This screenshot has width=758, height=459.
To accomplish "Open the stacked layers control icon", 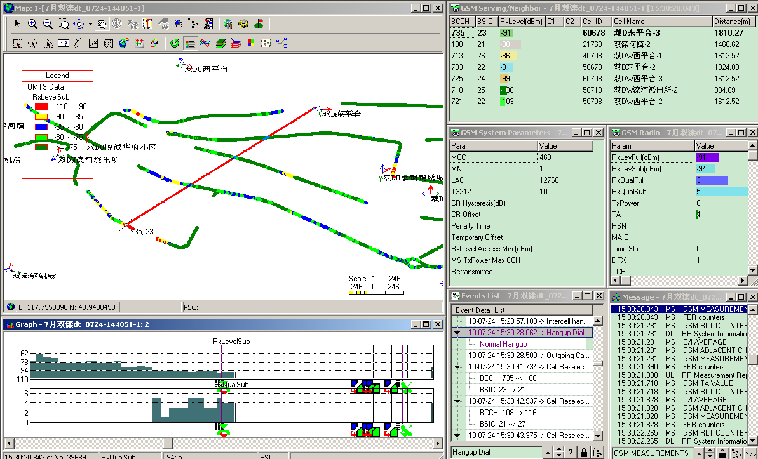I will [x=220, y=43].
